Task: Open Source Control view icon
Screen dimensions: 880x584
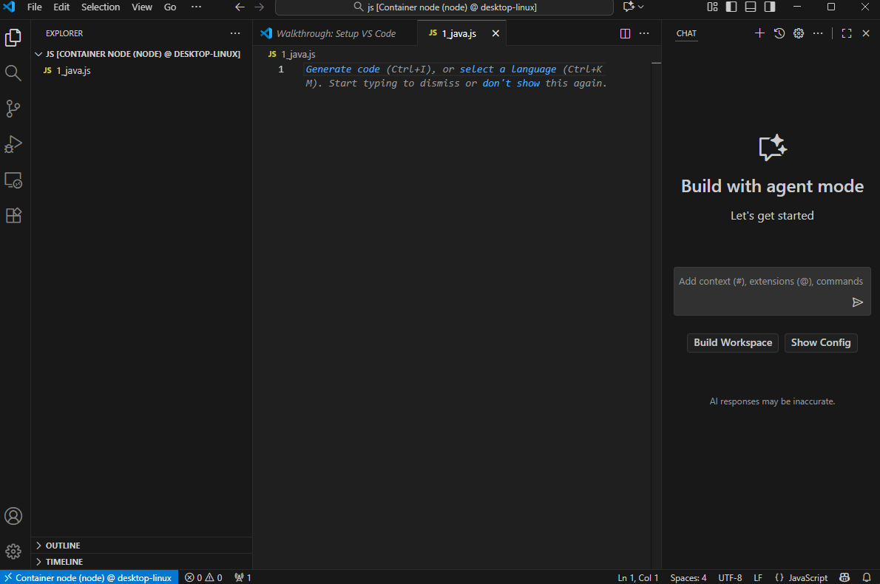Action: coord(13,109)
